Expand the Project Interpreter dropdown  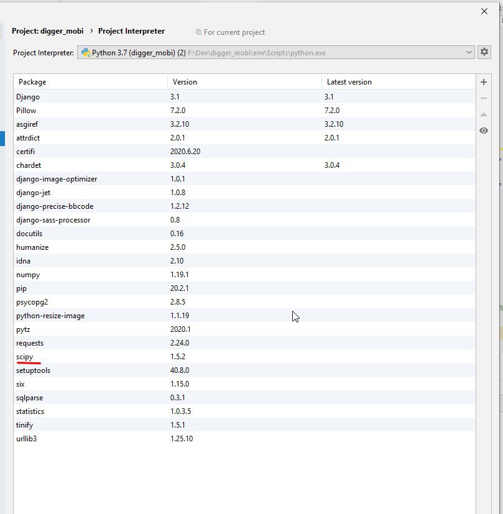[x=469, y=52]
